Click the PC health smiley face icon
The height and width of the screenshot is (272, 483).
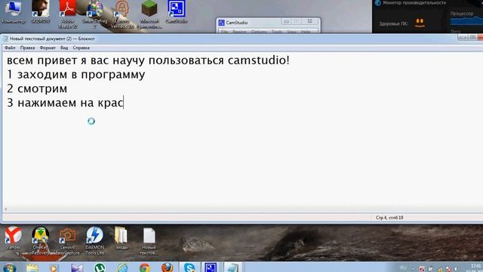(420, 23)
